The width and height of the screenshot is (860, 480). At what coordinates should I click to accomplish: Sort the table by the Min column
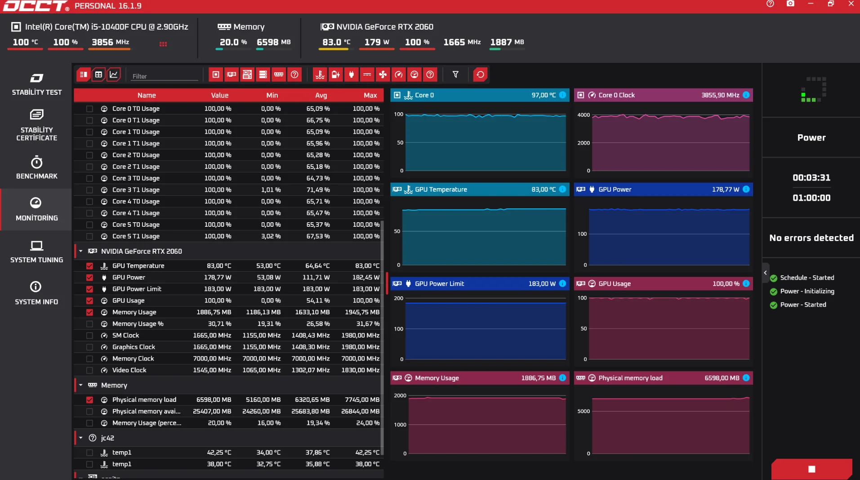pos(272,95)
